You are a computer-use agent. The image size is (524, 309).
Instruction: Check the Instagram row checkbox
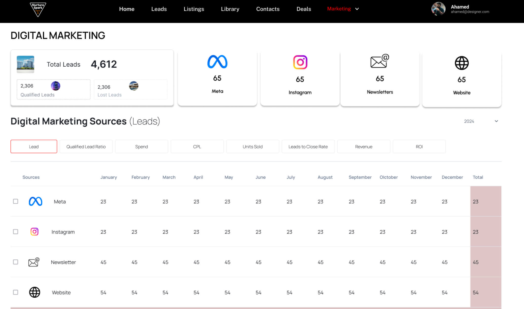coord(16,232)
